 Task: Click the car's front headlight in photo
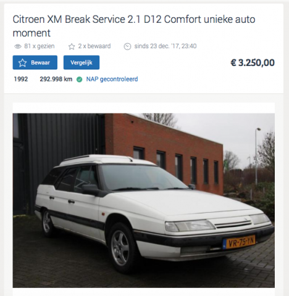point(190,226)
